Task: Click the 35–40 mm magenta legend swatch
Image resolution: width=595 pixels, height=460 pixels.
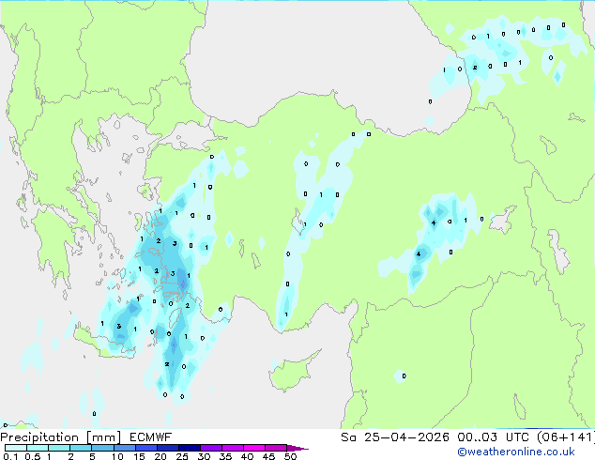Action: pyautogui.click(x=233, y=448)
